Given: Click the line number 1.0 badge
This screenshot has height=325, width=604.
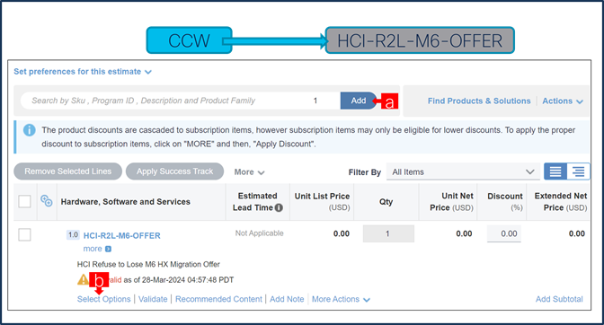Looking at the screenshot, I should pyautogui.click(x=73, y=234).
